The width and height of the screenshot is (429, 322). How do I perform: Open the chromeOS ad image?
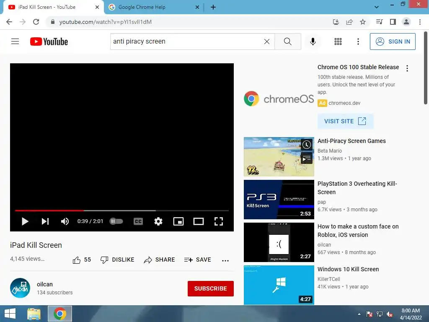click(x=279, y=99)
